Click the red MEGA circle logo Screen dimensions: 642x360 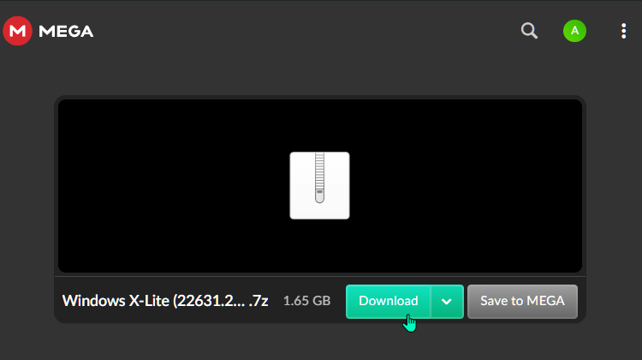point(18,31)
